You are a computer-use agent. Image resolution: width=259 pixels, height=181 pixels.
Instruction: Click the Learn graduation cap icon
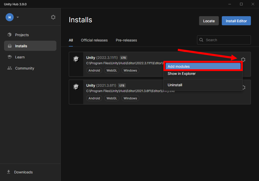point(10,57)
